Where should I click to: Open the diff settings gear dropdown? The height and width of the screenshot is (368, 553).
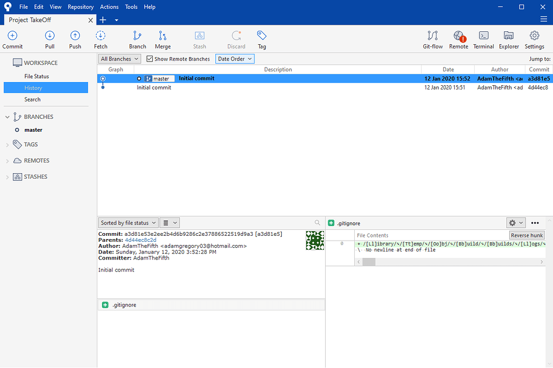[x=516, y=223]
